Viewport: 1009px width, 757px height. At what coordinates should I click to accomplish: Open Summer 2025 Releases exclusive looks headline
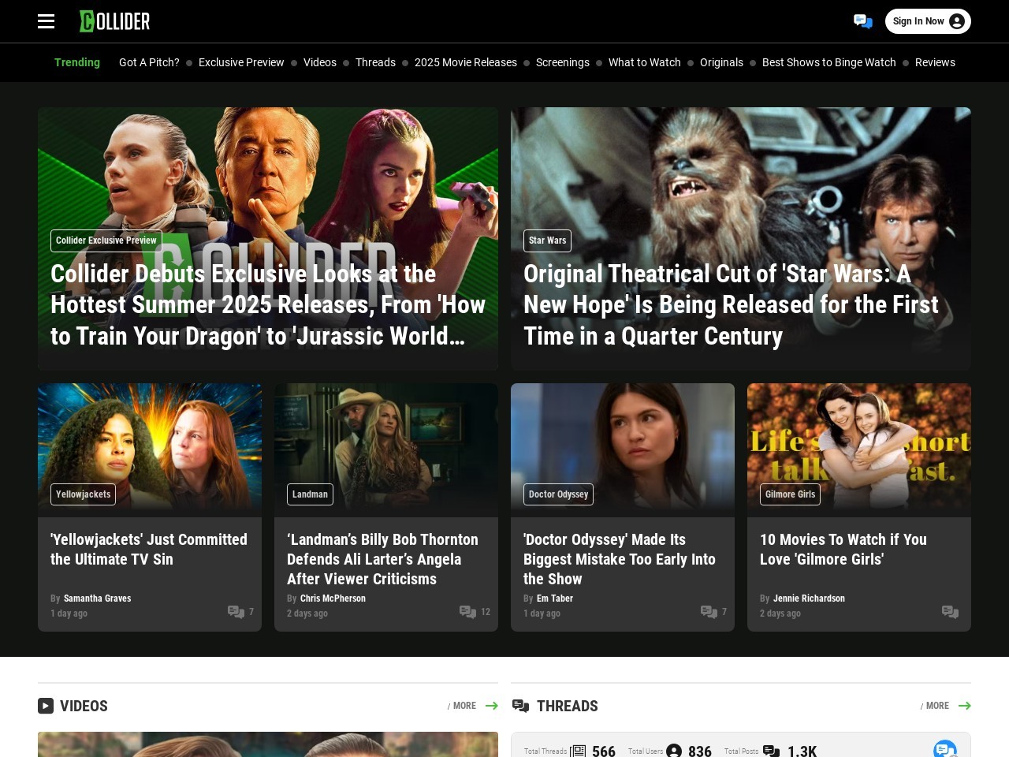[268, 305]
